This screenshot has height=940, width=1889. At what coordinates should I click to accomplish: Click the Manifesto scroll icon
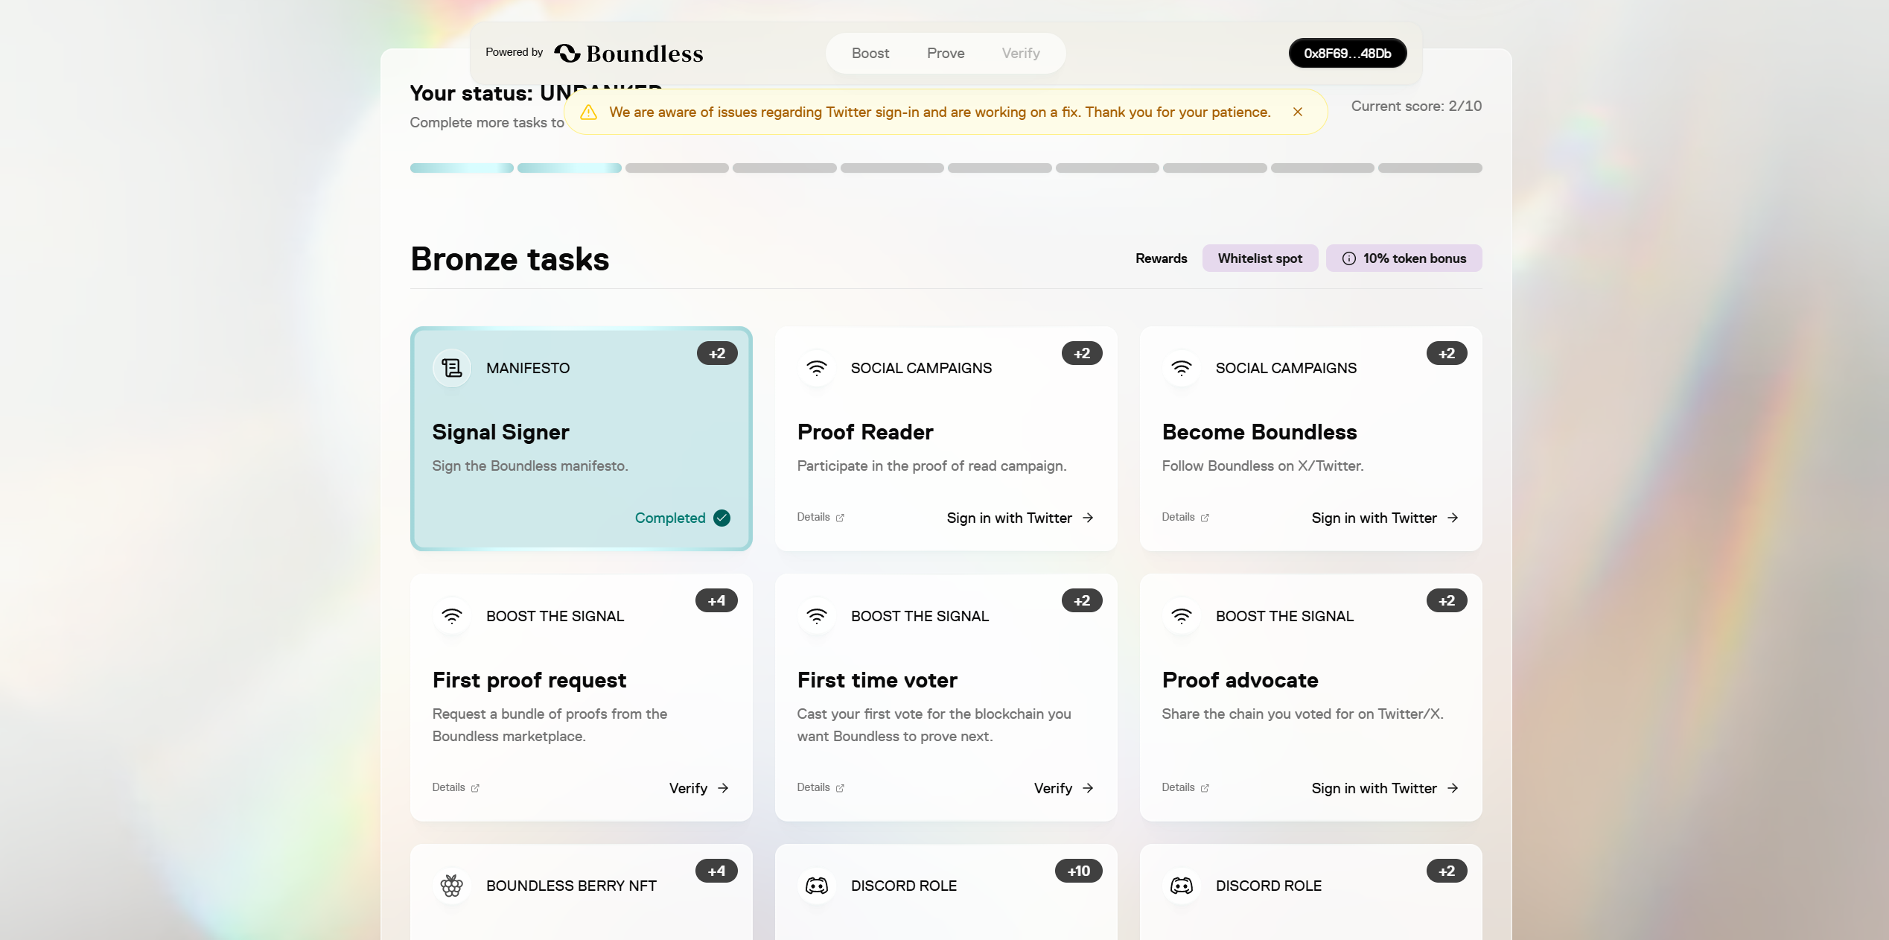click(x=452, y=368)
